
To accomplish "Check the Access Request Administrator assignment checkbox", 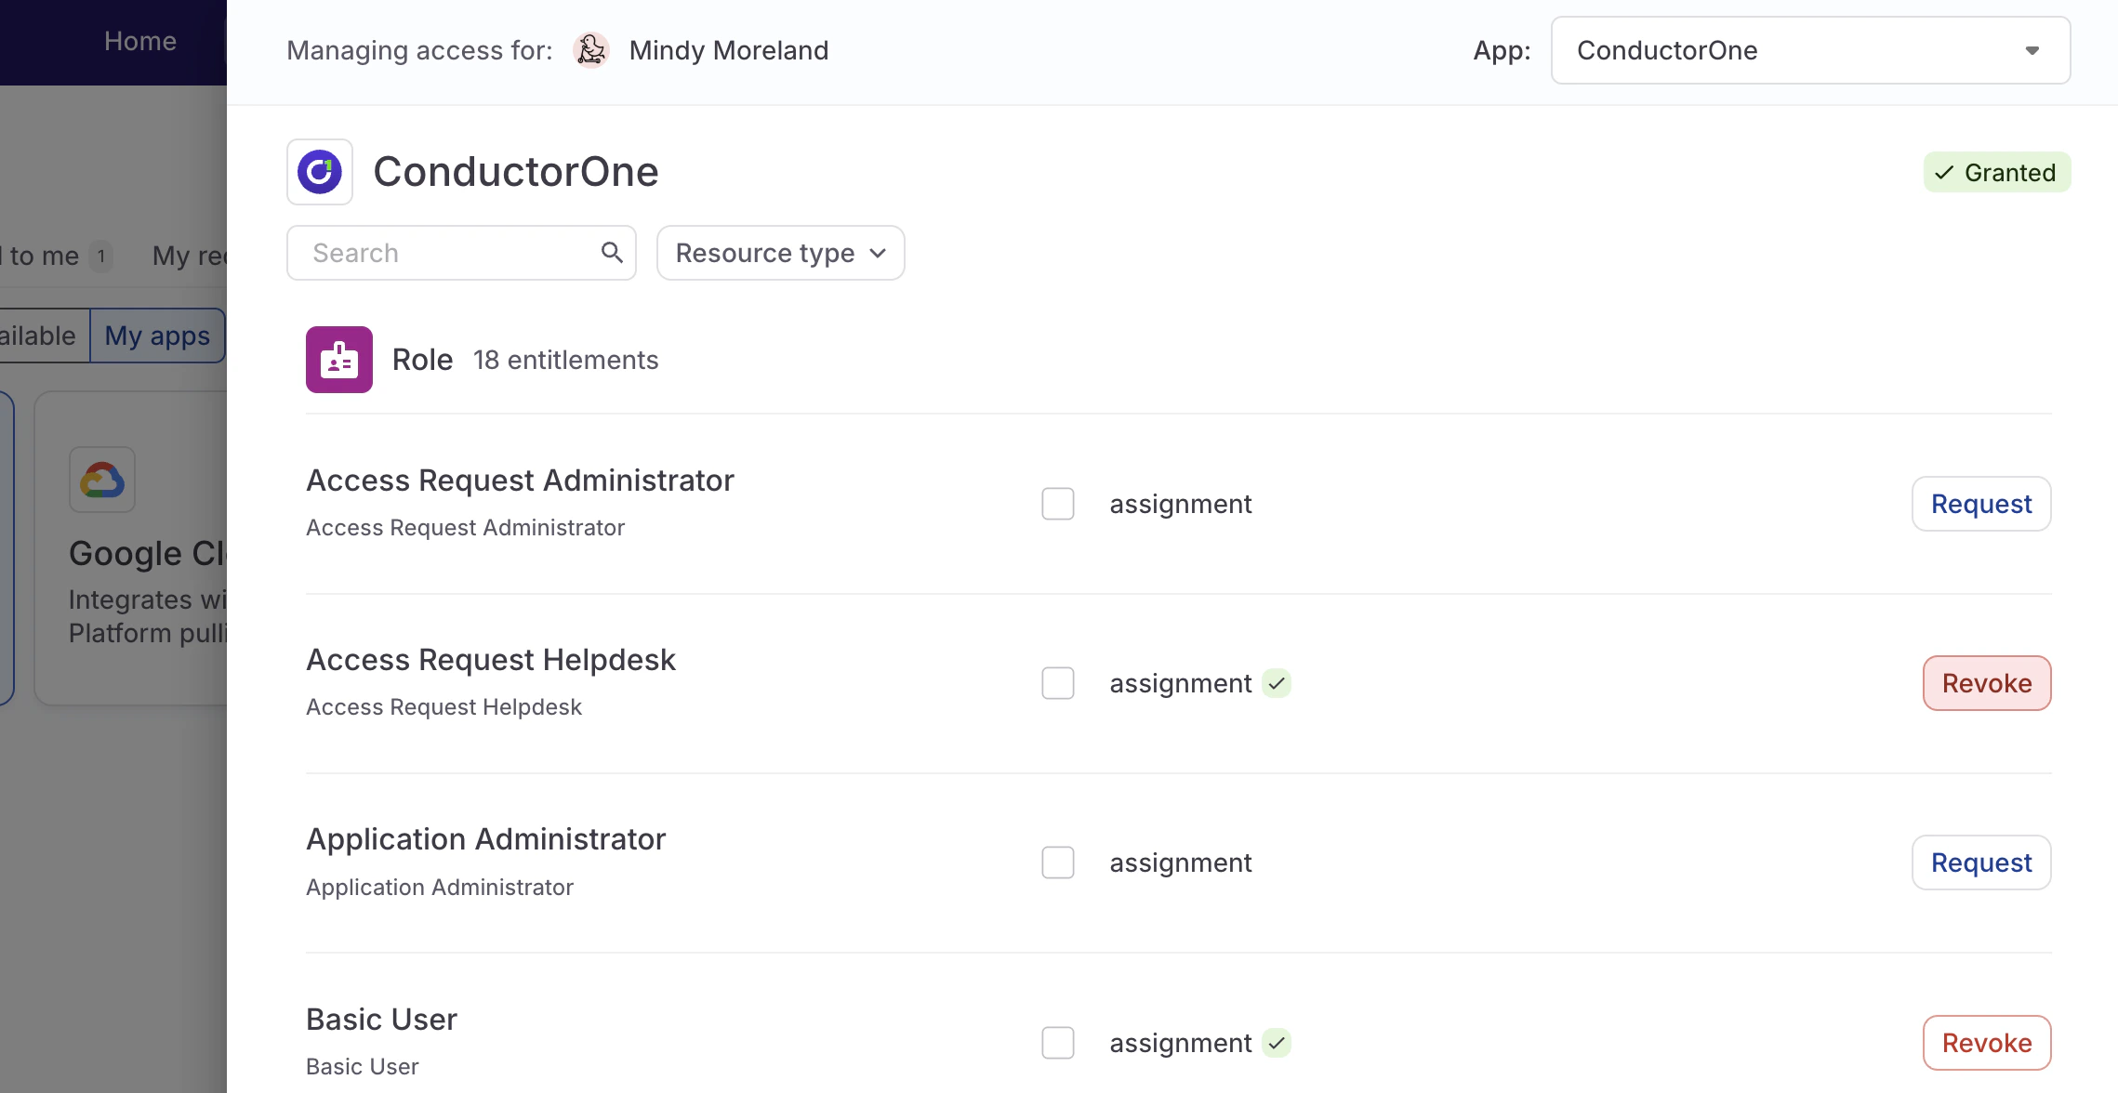I will (x=1057, y=503).
